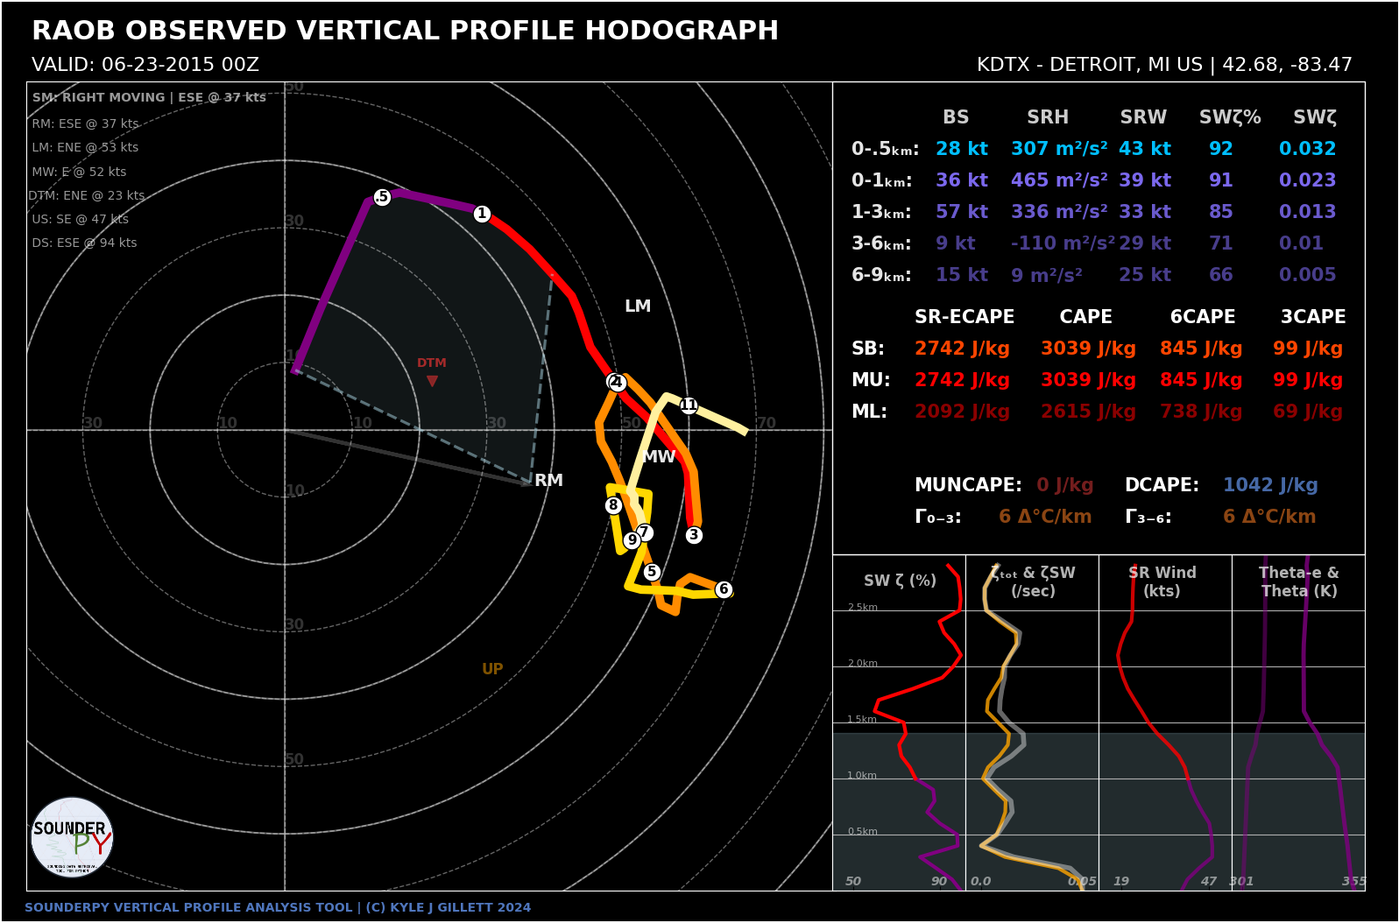Pick the 5 km height marker circle
The width and height of the screenshot is (1399, 923).
click(652, 572)
